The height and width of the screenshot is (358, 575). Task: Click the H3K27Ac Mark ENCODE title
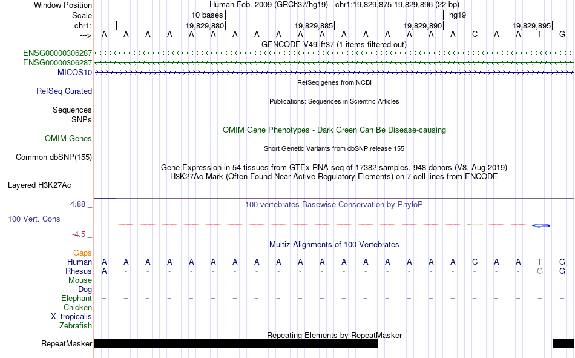point(333,177)
